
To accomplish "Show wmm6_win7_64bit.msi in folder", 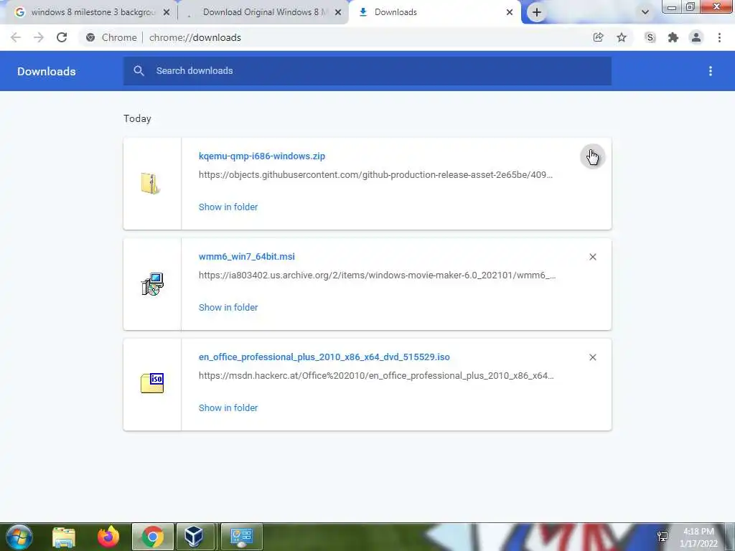I will 228,307.
